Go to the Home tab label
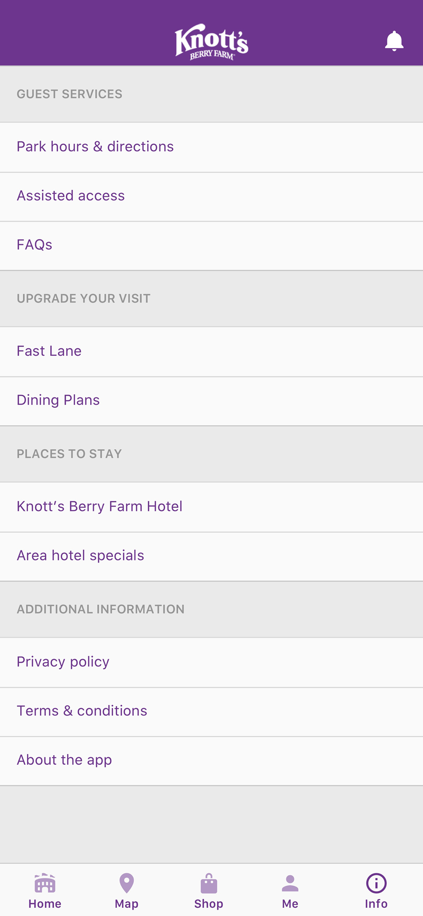423x916 pixels. coord(45,904)
